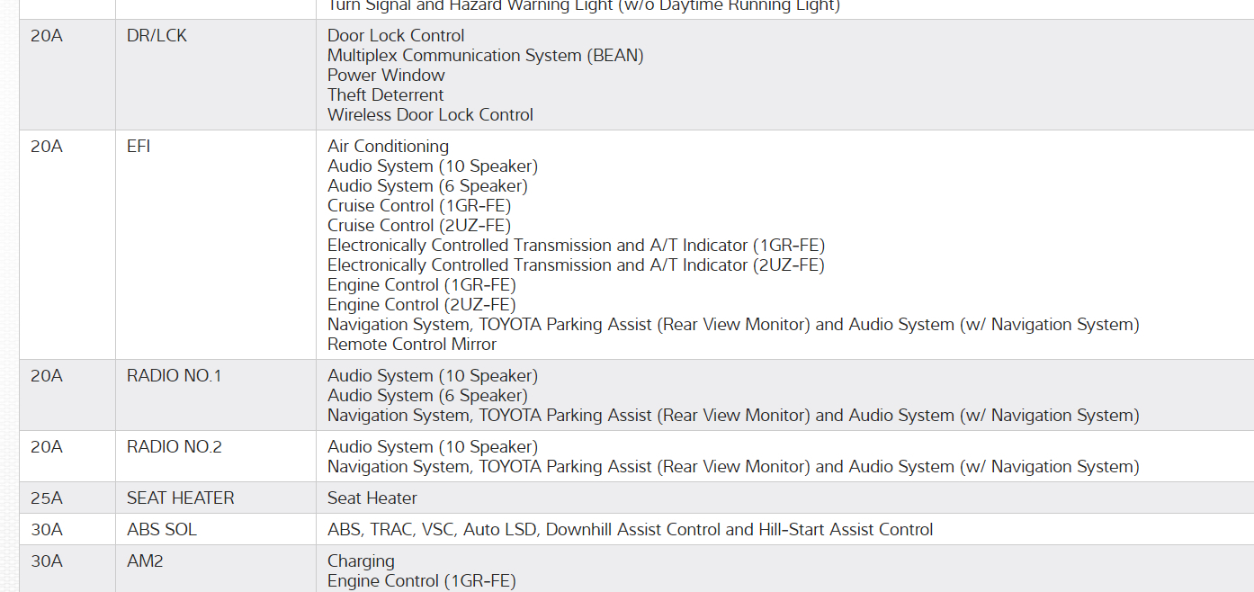Select the 20A value beside DR/LCK
This screenshot has width=1254, height=592.
point(47,36)
